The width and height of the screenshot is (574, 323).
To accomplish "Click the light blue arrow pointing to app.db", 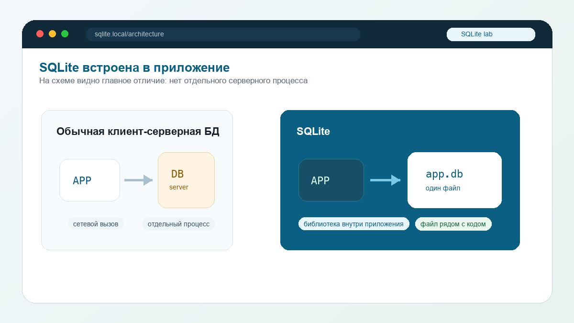I will (x=385, y=180).
